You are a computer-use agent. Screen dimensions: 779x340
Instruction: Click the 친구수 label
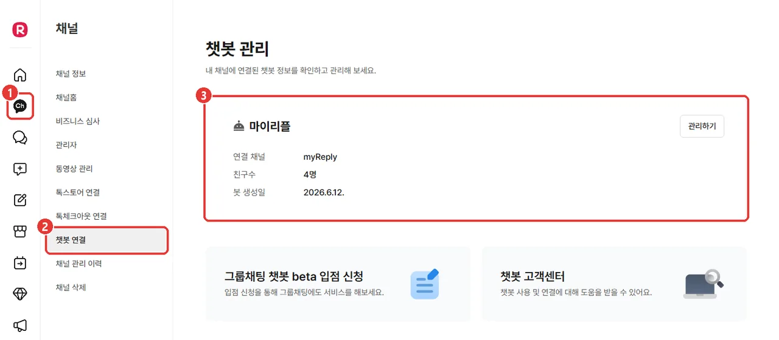(x=245, y=174)
